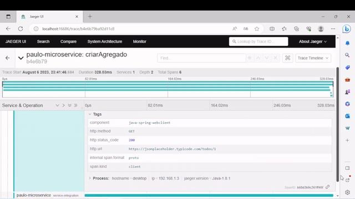Screen dimensions: 355x199
Task: Open the Monitor page
Action: tap(139, 41)
